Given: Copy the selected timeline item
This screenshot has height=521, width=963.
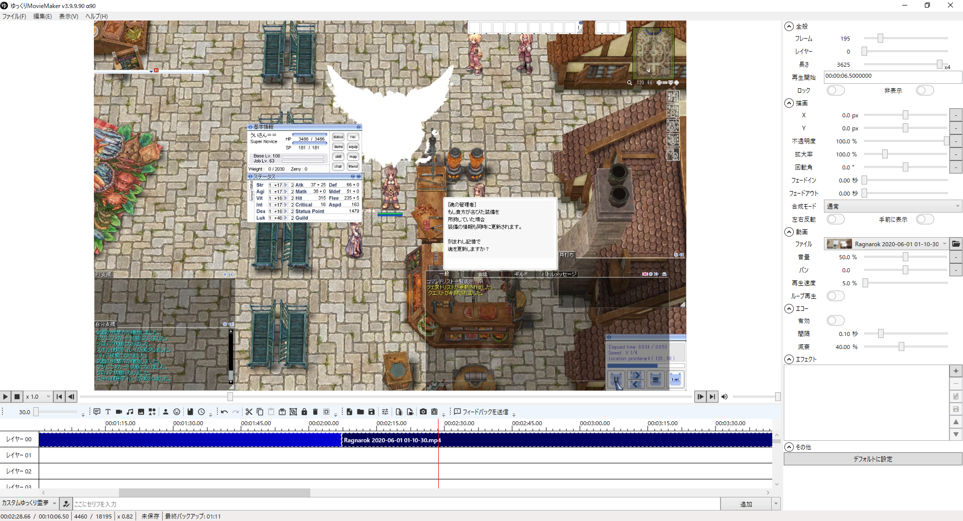Looking at the screenshot, I should coord(260,412).
